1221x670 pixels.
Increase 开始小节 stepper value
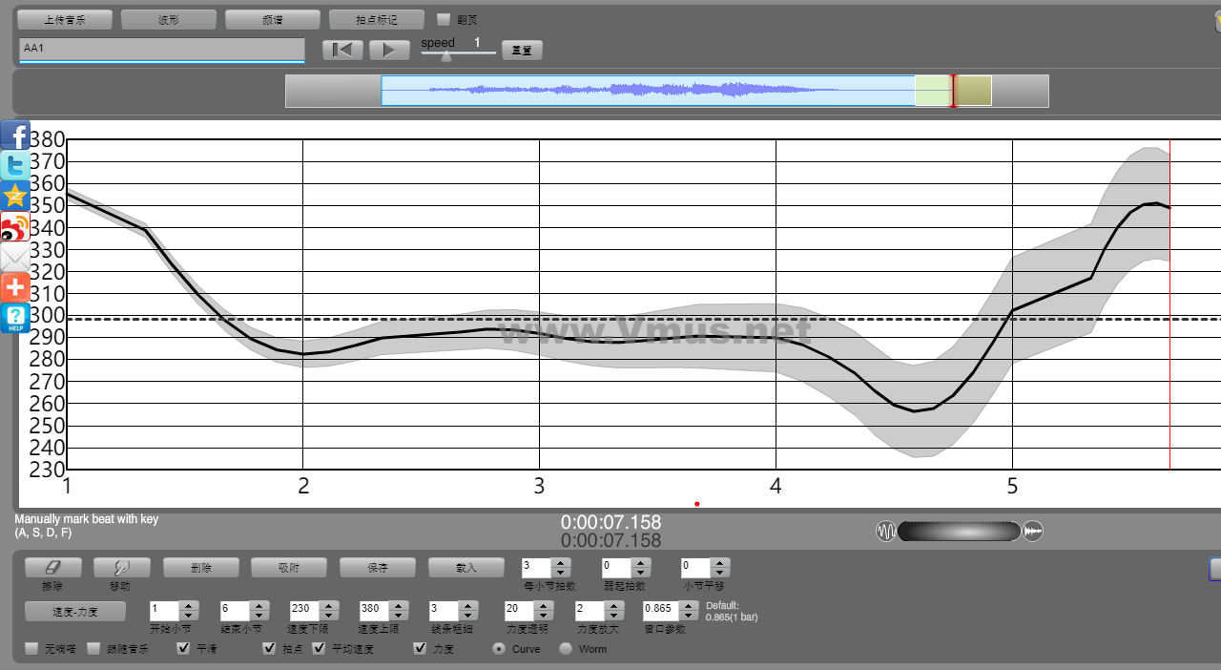click(x=189, y=605)
